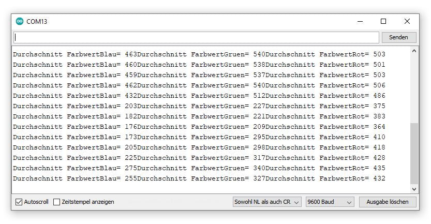Click the vertical scrollbar thumb

pyautogui.click(x=414, y=154)
